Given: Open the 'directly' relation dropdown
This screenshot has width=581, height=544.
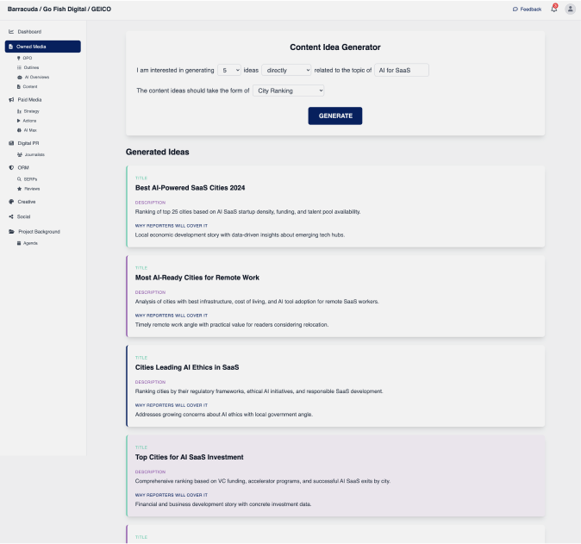Looking at the screenshot, I should click(286, 70).
